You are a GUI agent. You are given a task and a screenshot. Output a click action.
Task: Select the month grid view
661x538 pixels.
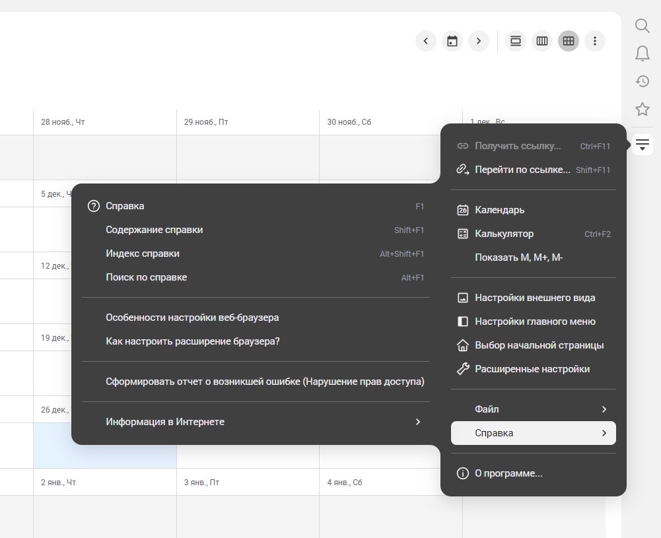[x=569, y=41]
